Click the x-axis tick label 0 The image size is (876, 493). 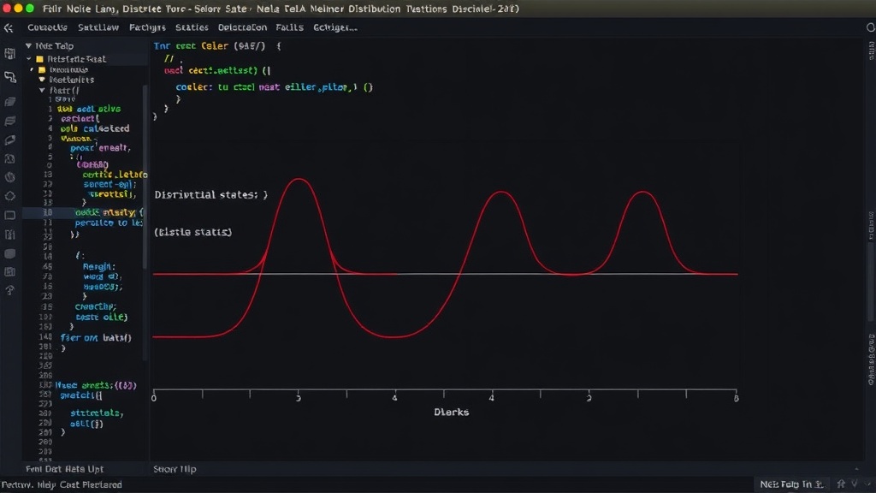tap(154, 398)
